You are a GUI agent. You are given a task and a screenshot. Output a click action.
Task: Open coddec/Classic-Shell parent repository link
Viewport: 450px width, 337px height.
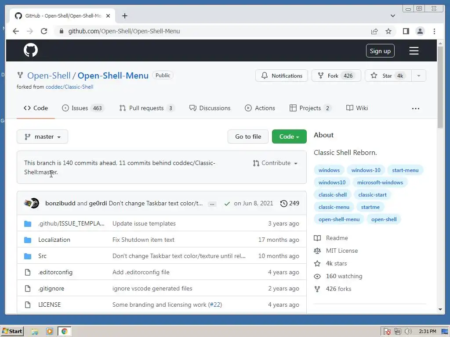tap(69, 87)
